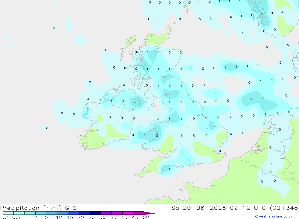The width and height of the screenshot is (299, 219).
Task: Click the '35' legend scale label
Action: pos(113,217)
